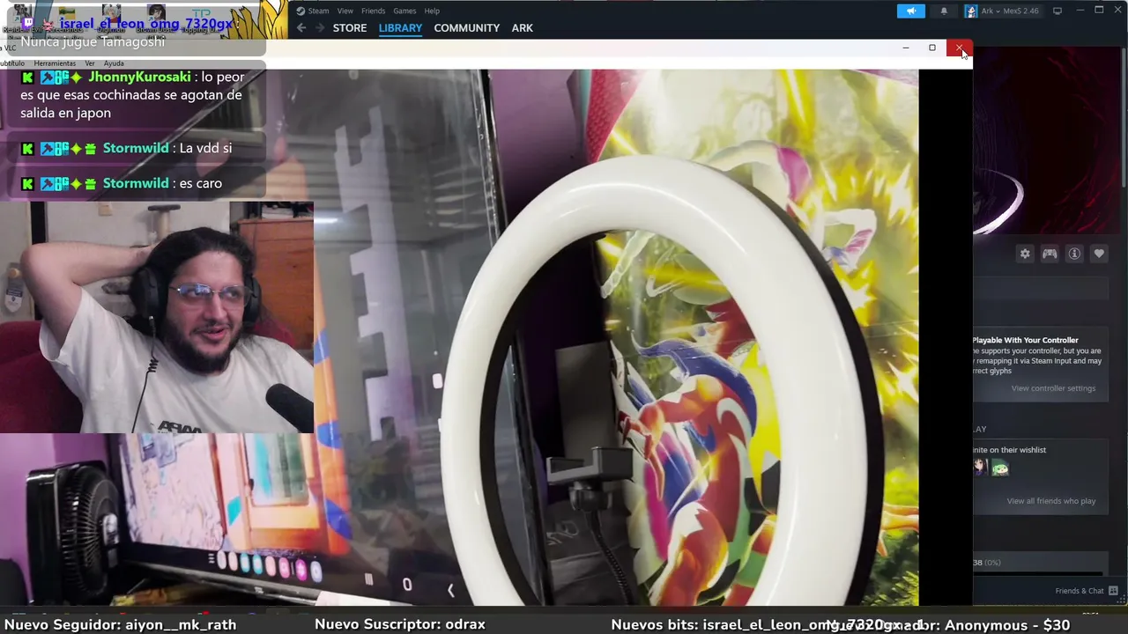
Task: Click the first friend avatar on wishlist
Action: pos(980,468)
